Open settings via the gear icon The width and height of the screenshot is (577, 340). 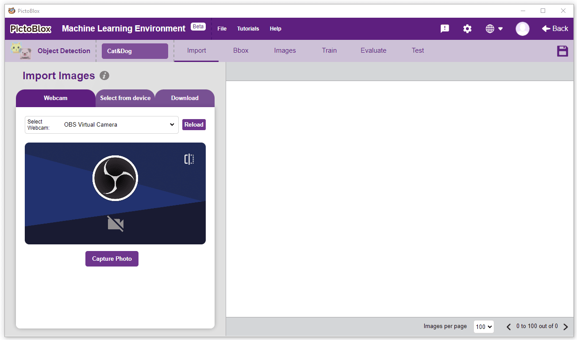[x=467, y=29]
